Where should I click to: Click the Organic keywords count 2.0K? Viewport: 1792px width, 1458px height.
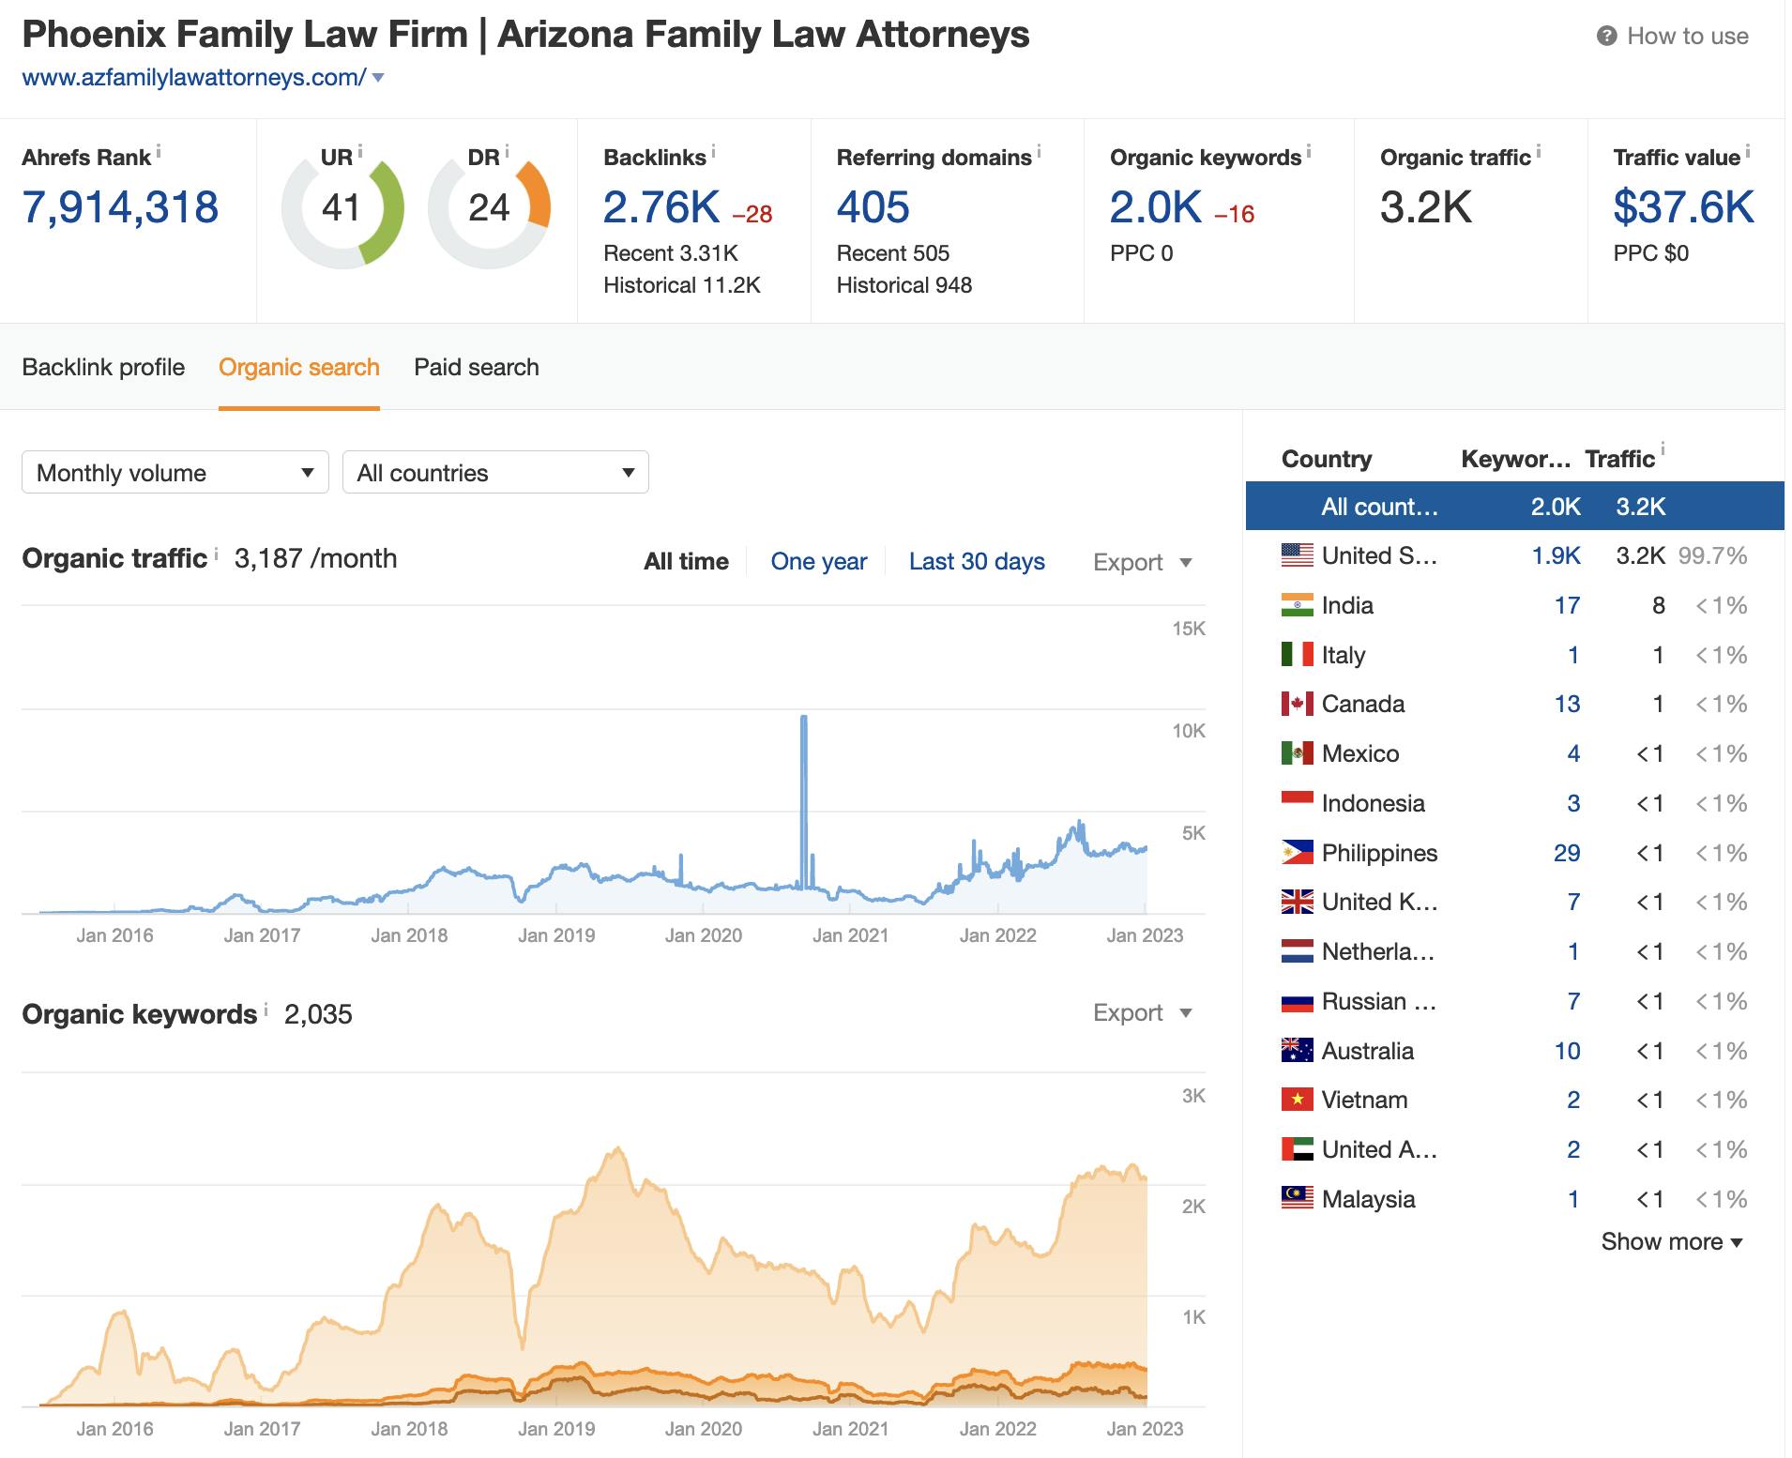1156,207
